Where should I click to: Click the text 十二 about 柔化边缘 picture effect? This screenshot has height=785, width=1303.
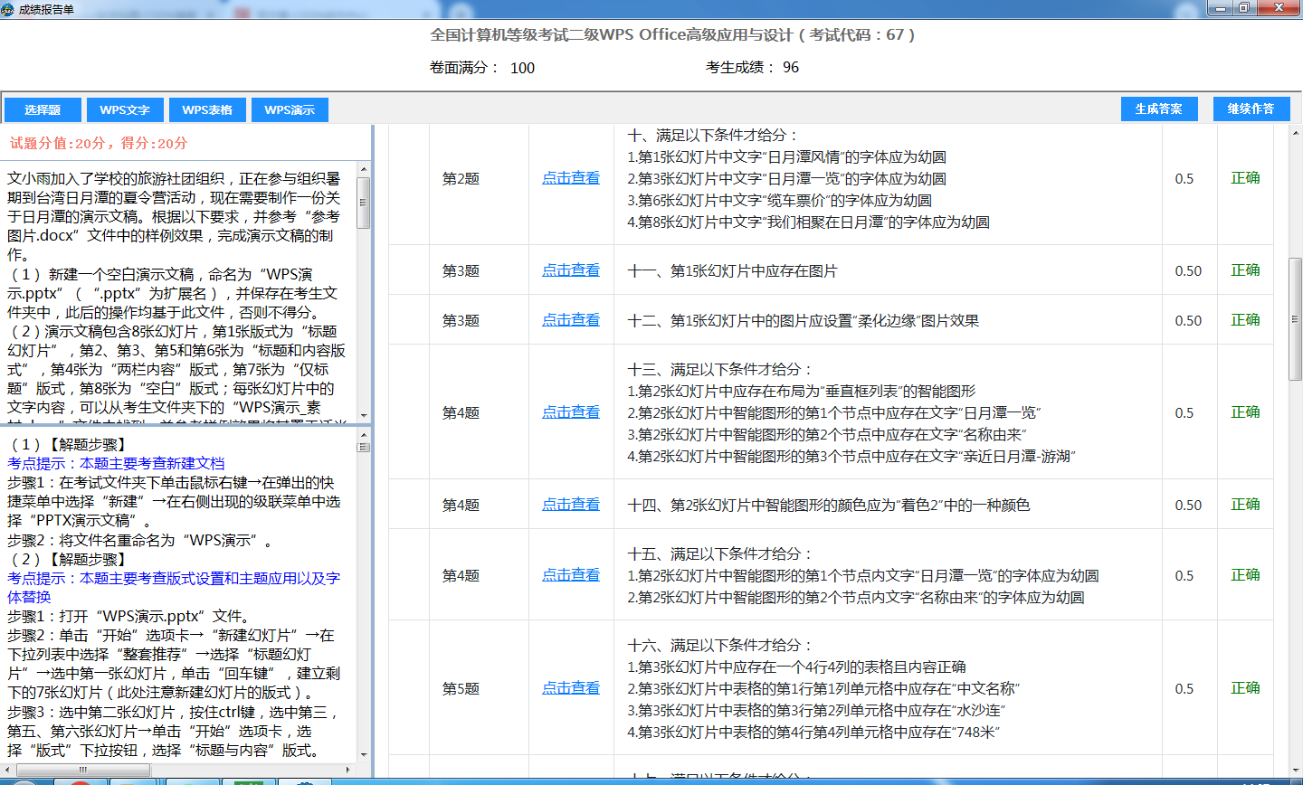click(803, 321)
